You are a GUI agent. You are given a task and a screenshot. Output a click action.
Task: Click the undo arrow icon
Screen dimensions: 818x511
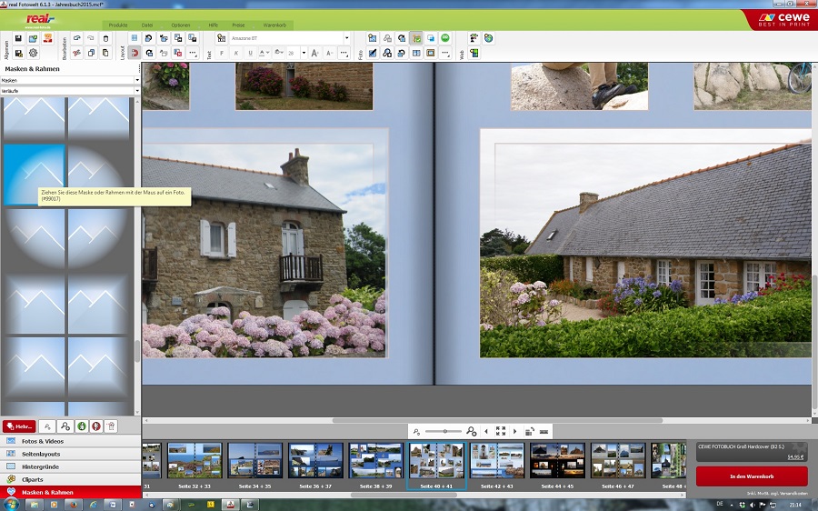(x=76, y=38)
